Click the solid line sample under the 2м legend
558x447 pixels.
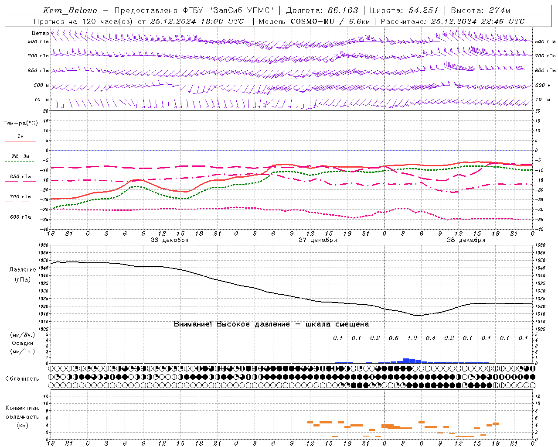[x=20, y=141]
